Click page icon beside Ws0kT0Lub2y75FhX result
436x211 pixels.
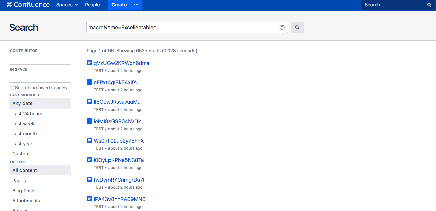pos(89,140)
